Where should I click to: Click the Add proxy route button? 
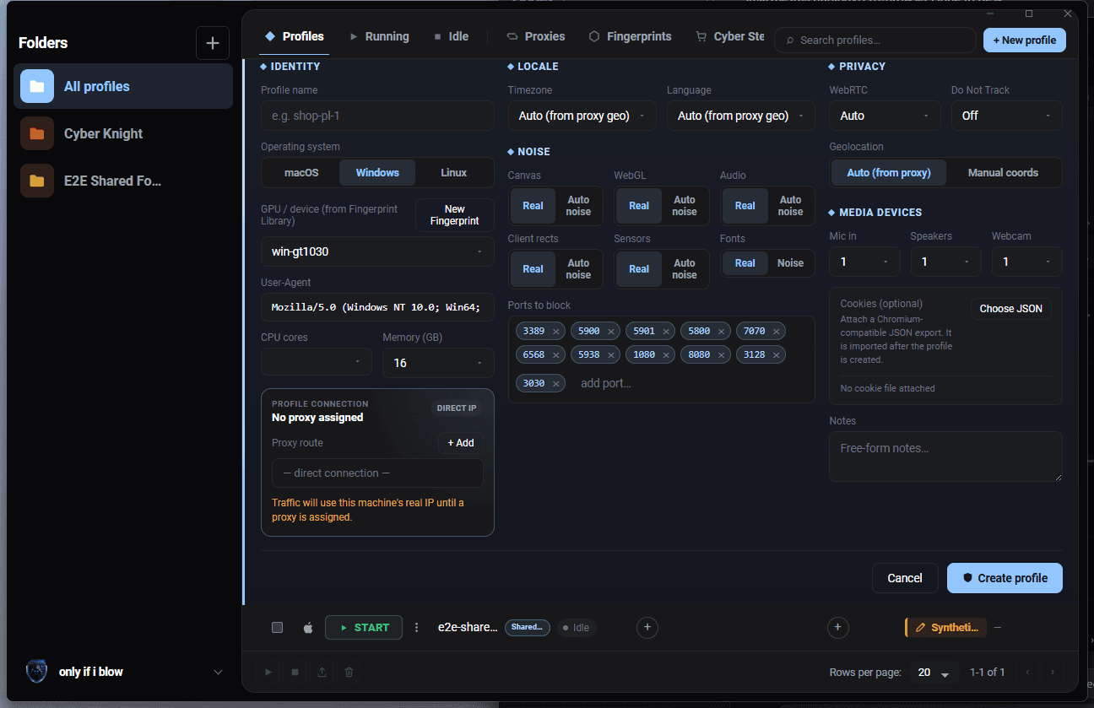(461, 443)
